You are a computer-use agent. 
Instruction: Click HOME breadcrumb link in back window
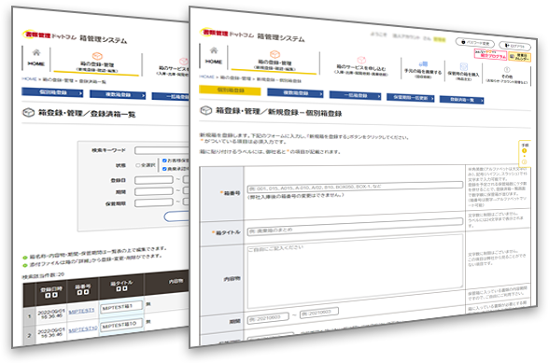pos(29,78)
